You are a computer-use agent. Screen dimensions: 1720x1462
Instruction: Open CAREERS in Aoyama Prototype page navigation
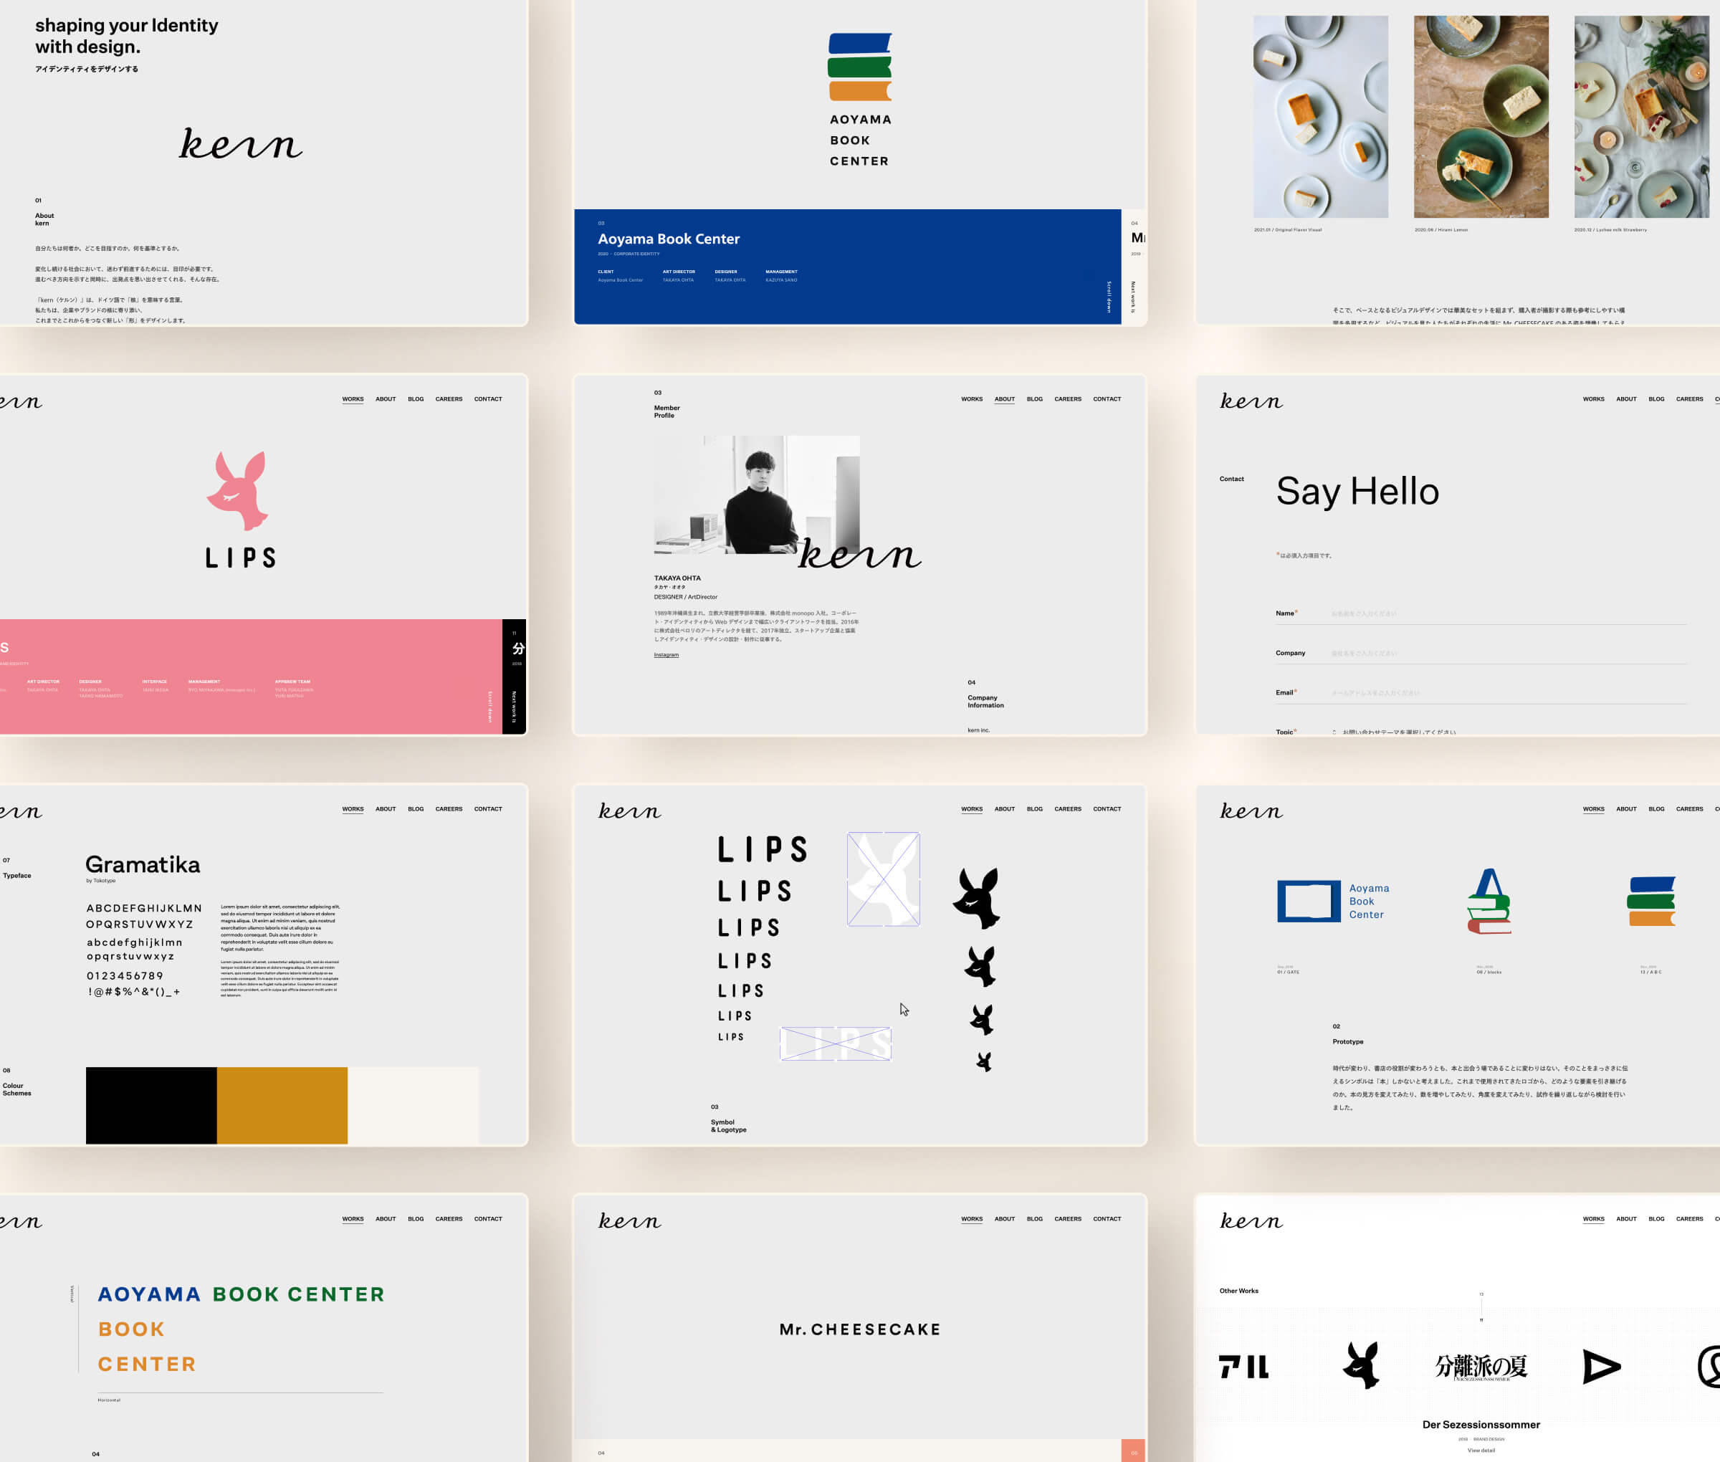click(x=1689, y=809)
